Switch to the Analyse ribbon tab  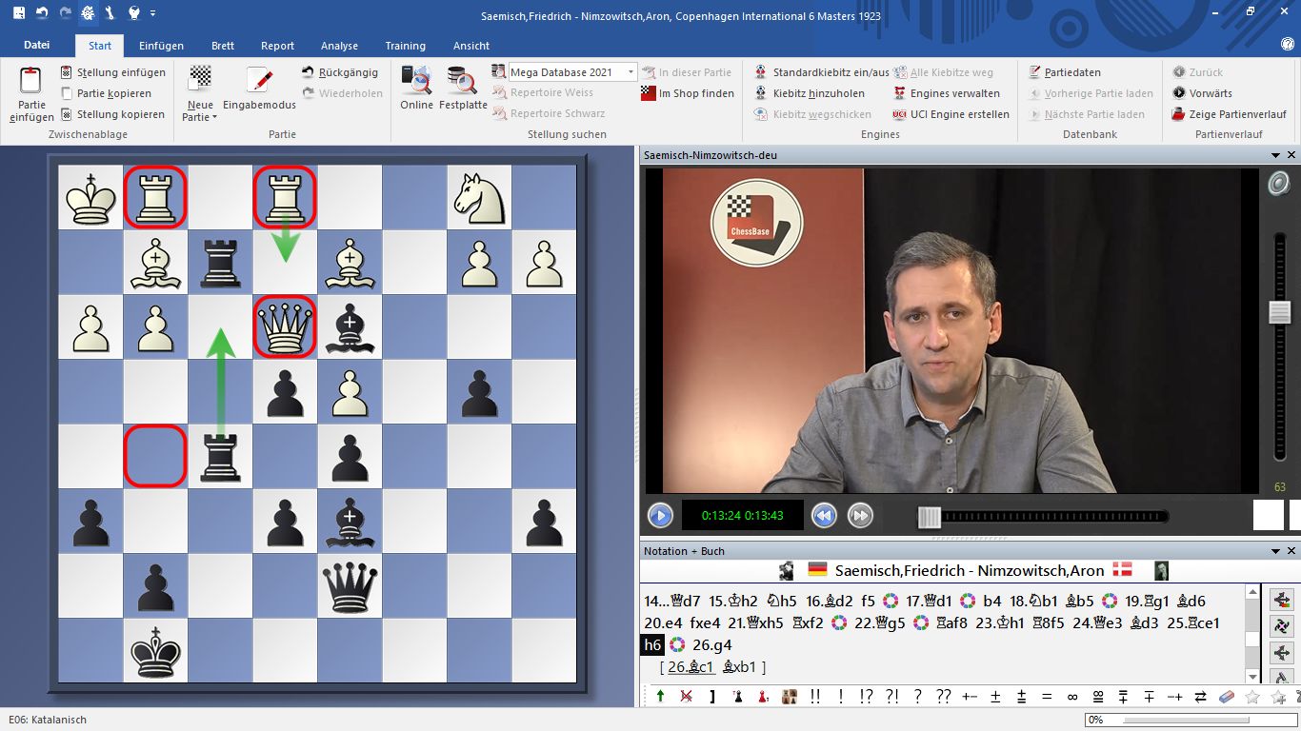339,46
